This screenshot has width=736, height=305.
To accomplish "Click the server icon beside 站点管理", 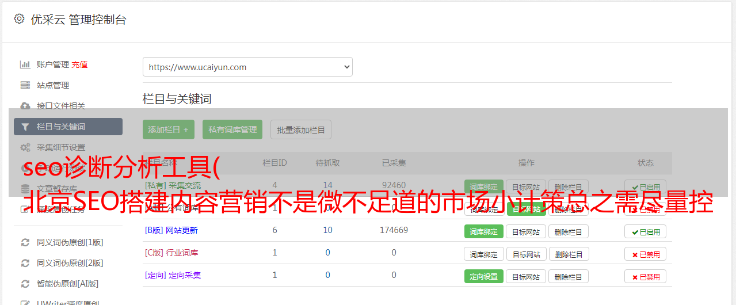I will click(x=25, y=85).
